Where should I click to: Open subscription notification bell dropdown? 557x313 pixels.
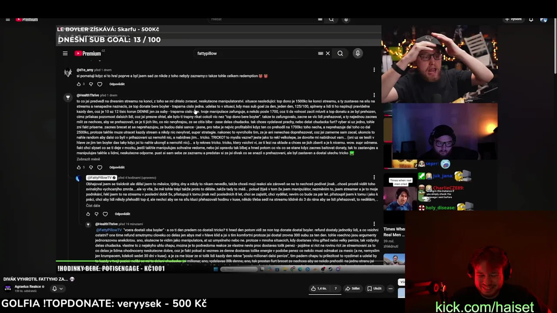tap(57, 289)
